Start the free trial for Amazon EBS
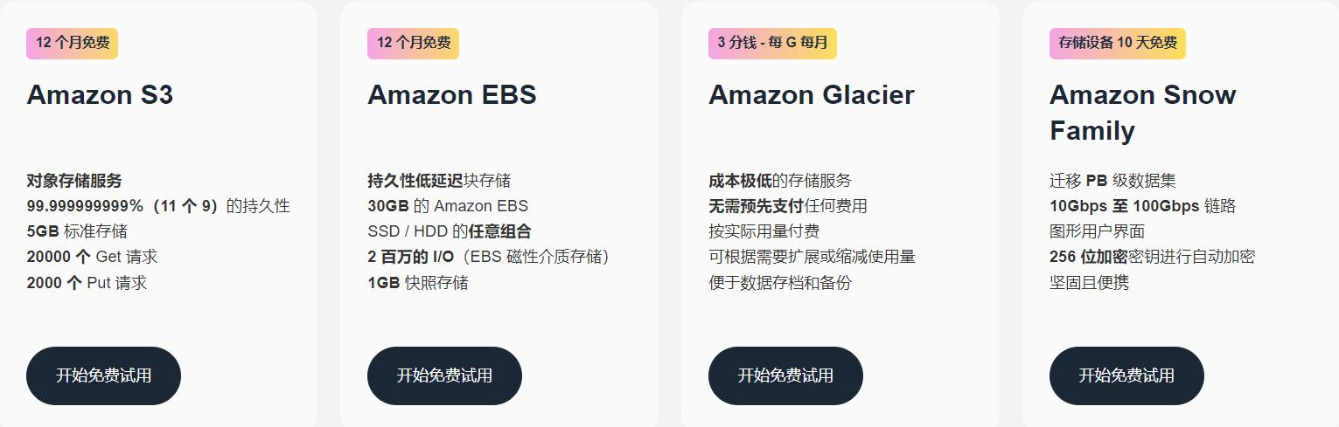1339x427 pixels. click(x=444, y=375)
